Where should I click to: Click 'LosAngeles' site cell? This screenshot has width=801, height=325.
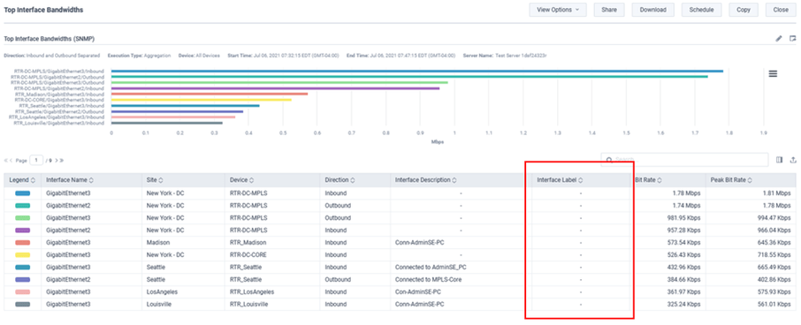click(161, 291)
